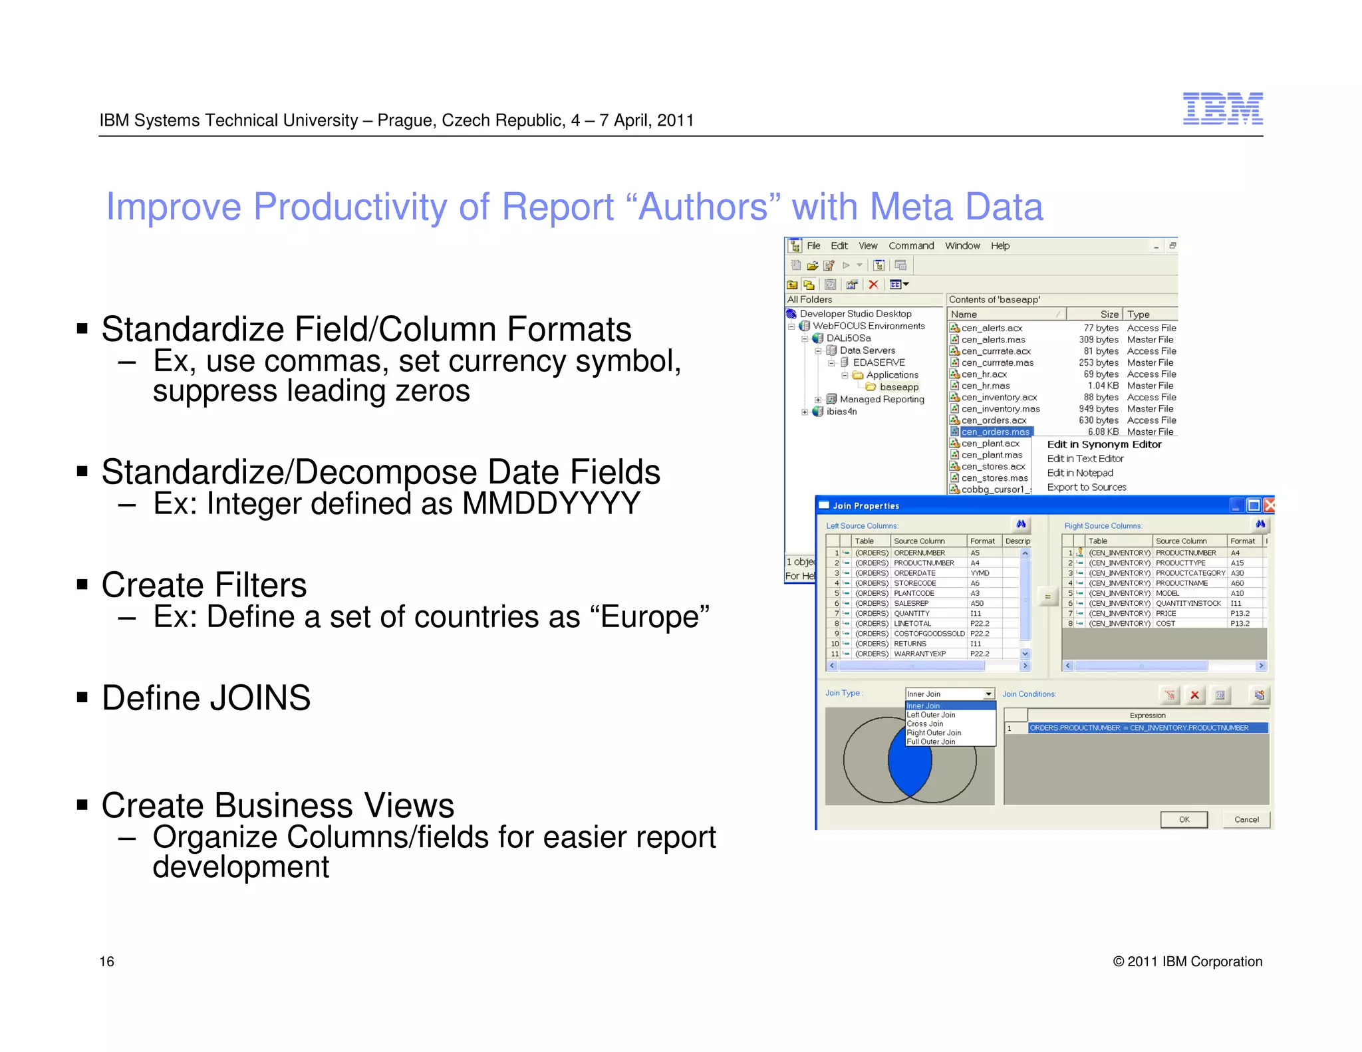Expand the Managed Reporting tree node
This screenshot has height=1052, width=1362.
(x=818, y=400)
